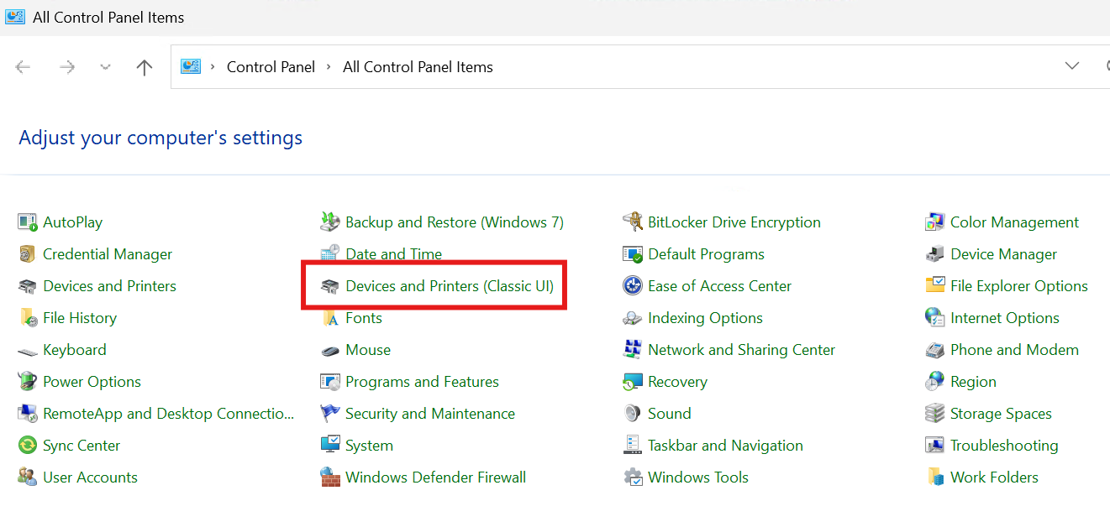Click the Color Management icon

click(935, 222)
